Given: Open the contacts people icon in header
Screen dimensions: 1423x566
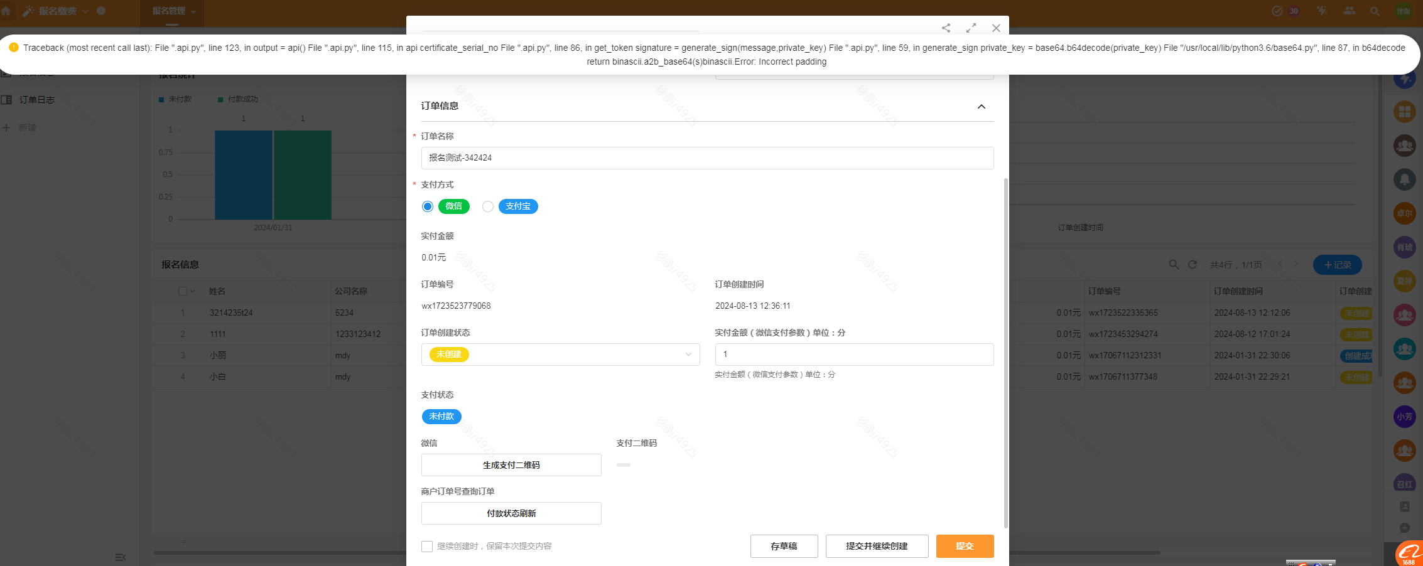Looking at the screenshot, I should click(x=1349, y=11).
